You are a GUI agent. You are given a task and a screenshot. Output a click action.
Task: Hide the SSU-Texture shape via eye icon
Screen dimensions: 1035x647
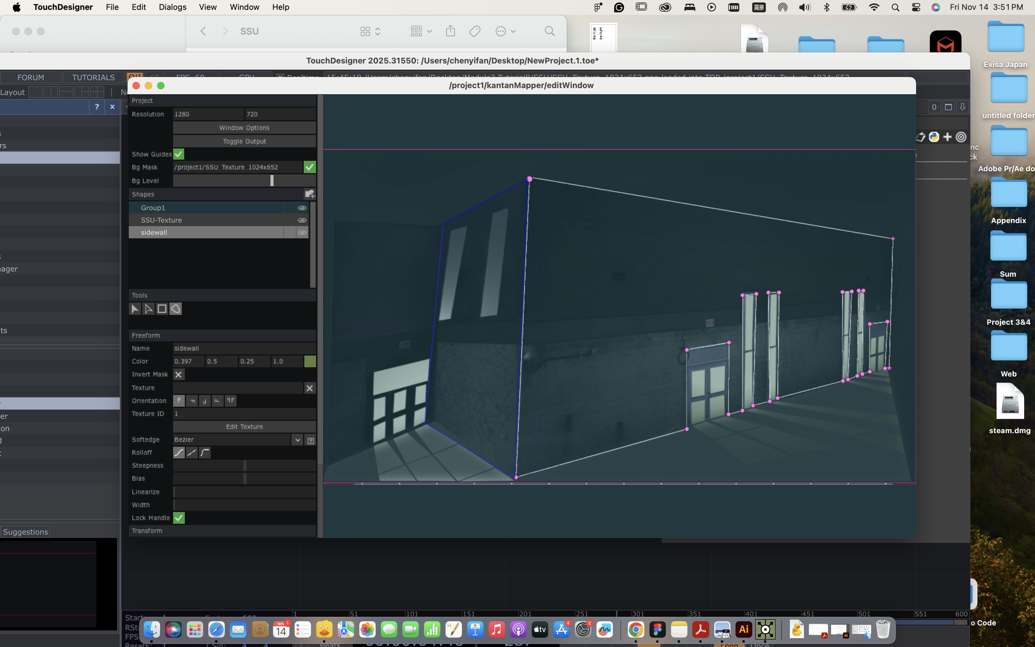[x=302, y=220]
